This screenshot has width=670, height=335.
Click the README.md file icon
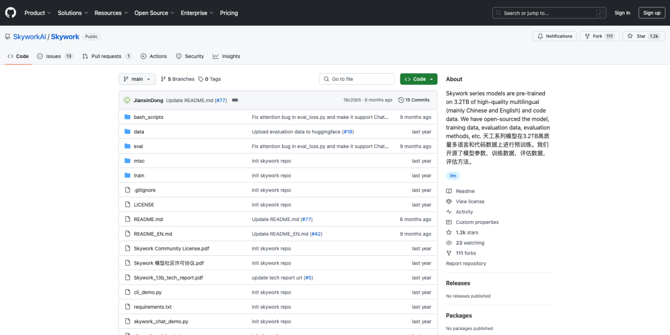pyautogui.click(x=127, y=219)
